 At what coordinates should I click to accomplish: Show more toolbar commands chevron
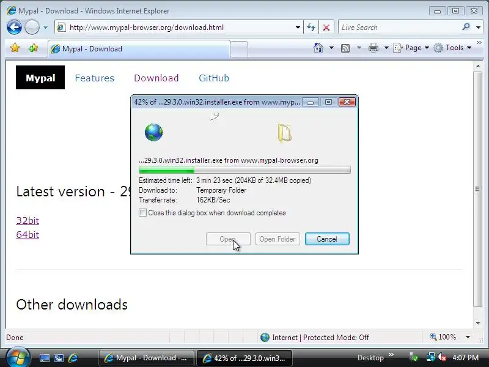pos(479,42)
